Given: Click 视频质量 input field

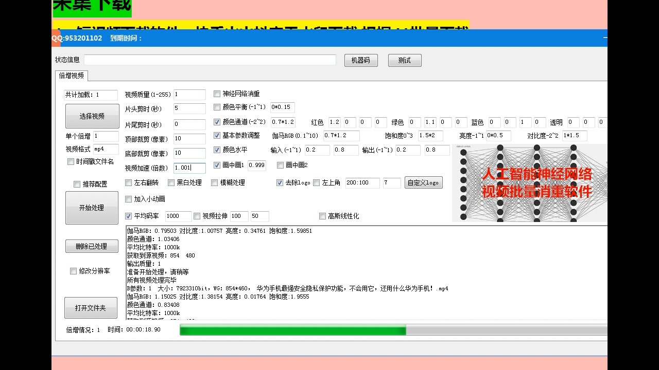Looking at the screenshot, I should (189, 95).
